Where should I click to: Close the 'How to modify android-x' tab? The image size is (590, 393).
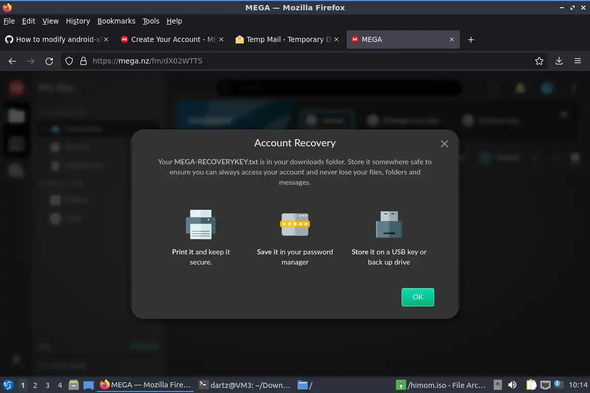(x=106, y=39)
